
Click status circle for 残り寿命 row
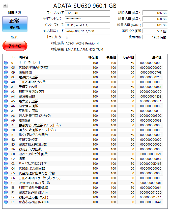coord(6,120)
